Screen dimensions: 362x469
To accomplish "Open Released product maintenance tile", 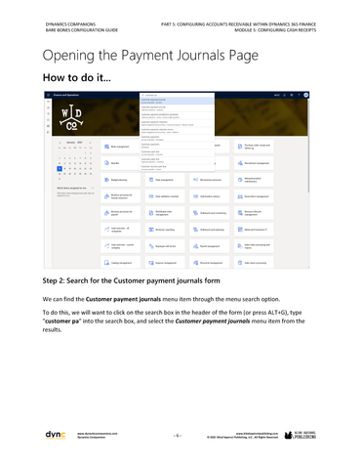I will pyautogui.click(x=254, y=180).
